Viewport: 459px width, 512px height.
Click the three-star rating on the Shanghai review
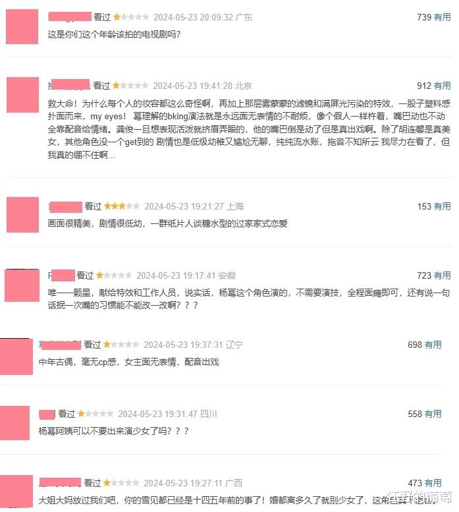tap(122, 206)
